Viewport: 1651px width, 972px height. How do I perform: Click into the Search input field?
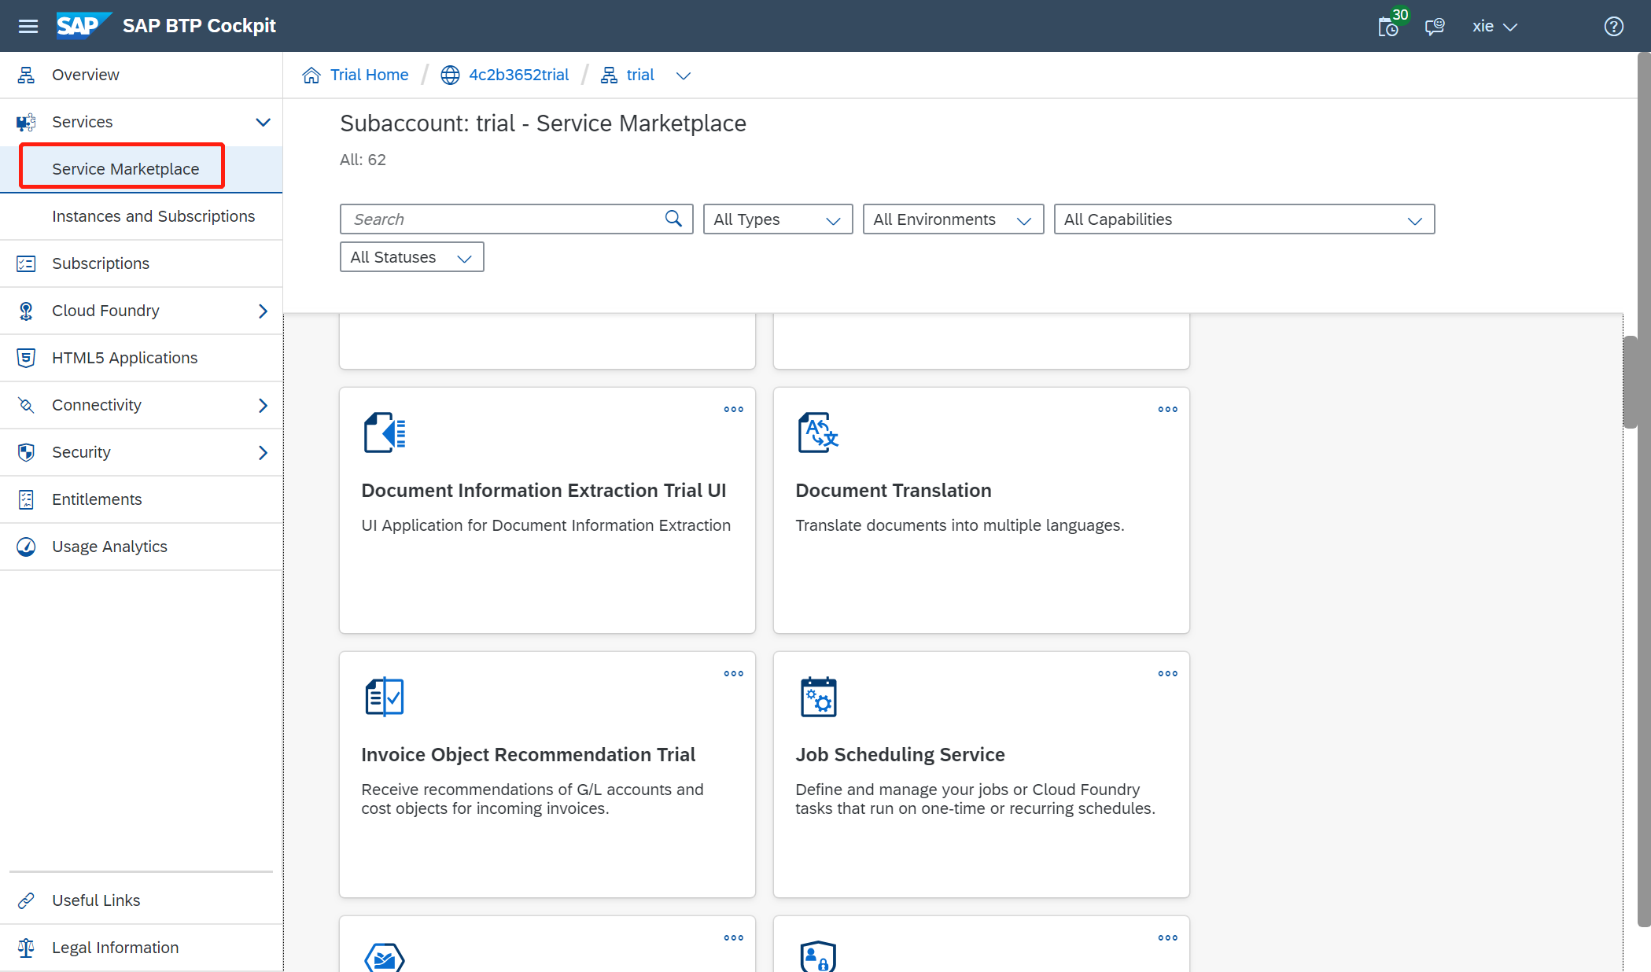(503, 219)
